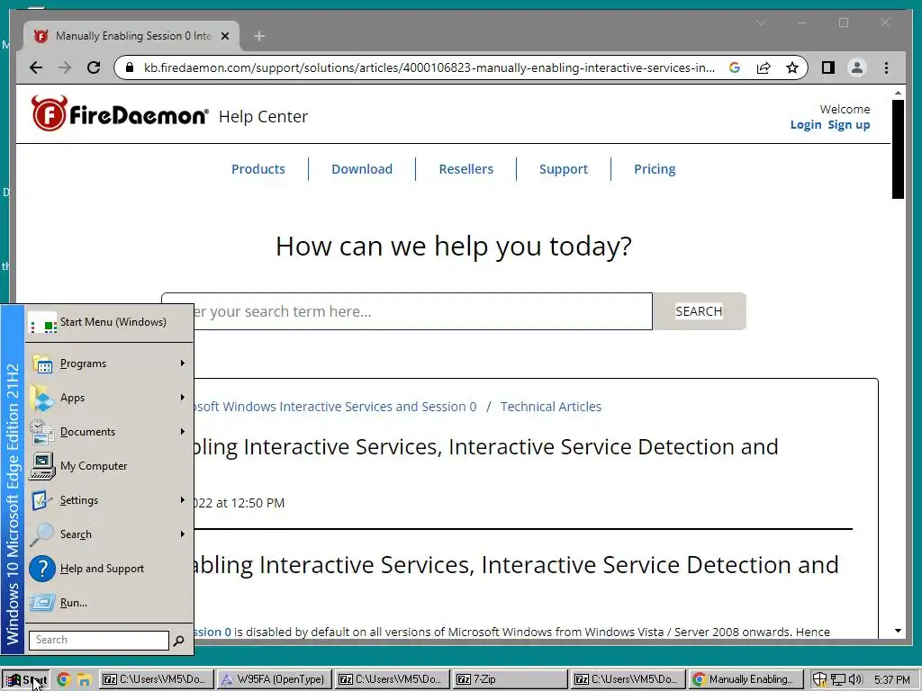922x691 pixels.
Task: Expand Documents submenu arrow
Action: pyautogui.click(x=183, y=431)
